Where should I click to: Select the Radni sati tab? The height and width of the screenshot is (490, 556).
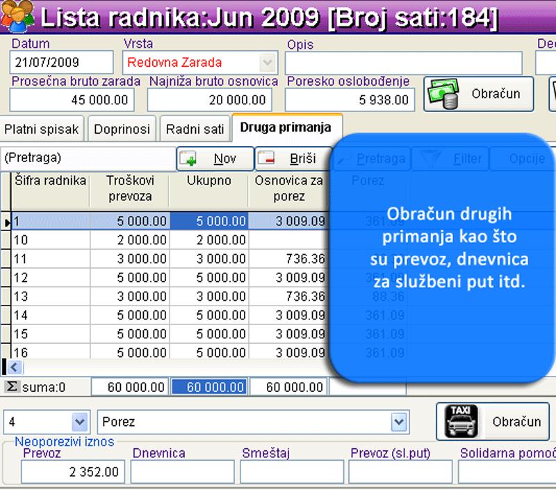(x=195, y=129)
